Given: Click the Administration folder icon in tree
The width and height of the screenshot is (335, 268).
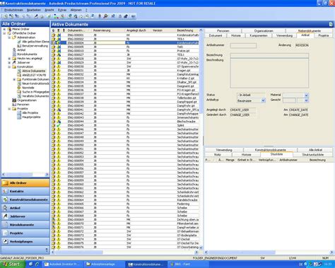Looking at the screenshot, I should 14,37.
